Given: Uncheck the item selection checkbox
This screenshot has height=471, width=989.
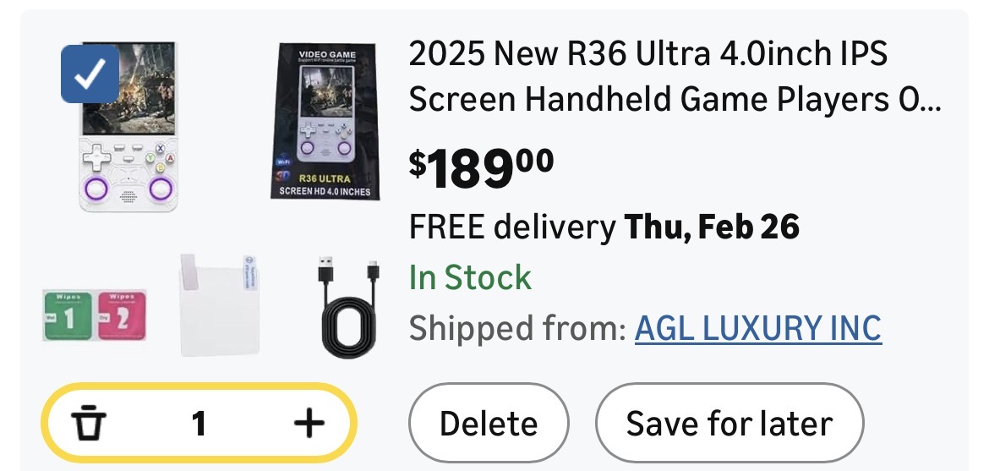Looking at the screenshot, I should click(x=90, y=74).
